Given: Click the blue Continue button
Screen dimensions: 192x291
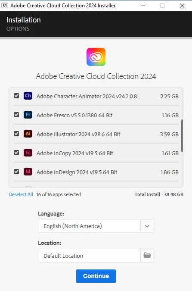Looking at the screenshot, I should click(x=96, y=276).
